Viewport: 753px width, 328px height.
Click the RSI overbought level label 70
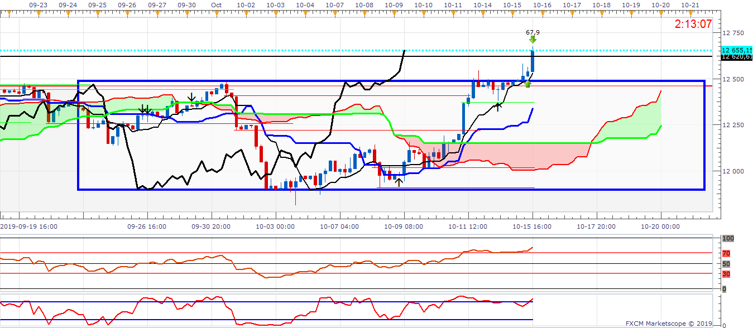[726, 253]
